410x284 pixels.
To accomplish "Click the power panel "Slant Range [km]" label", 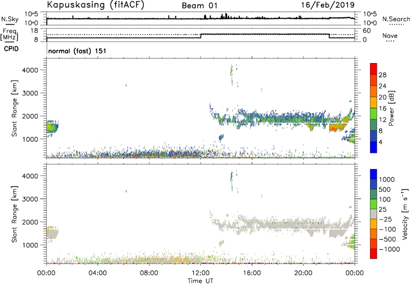I will pos(14,108).
